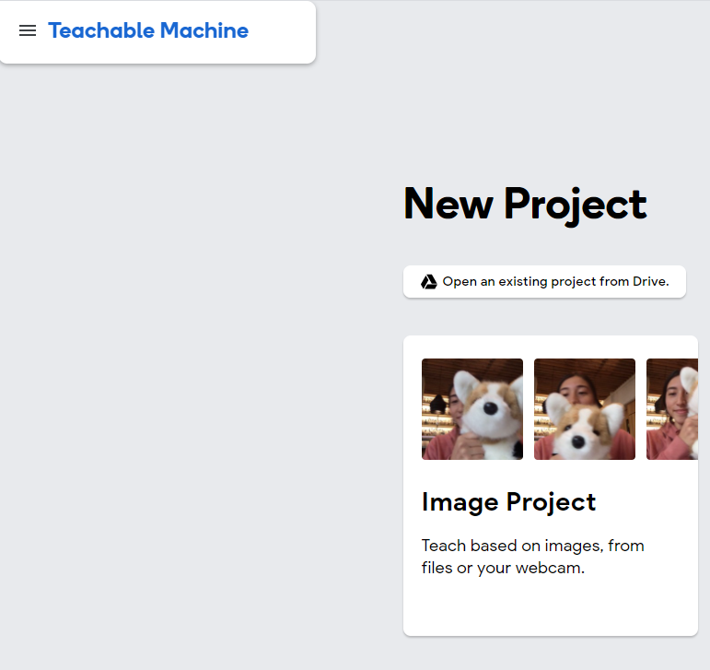Select the first corgi plush thumbnail
Viewport: 710px width, 670px height.
[x=472, y=409]
